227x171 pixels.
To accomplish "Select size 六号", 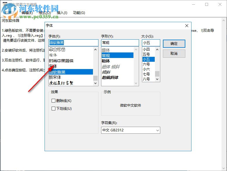I will (149, 64).
